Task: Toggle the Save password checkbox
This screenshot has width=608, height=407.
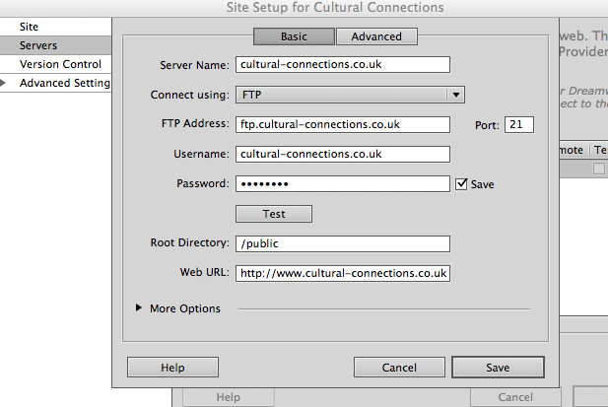Action: (461, 184)
